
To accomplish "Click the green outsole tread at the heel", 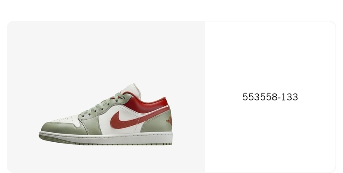I will tap(162, 144).
